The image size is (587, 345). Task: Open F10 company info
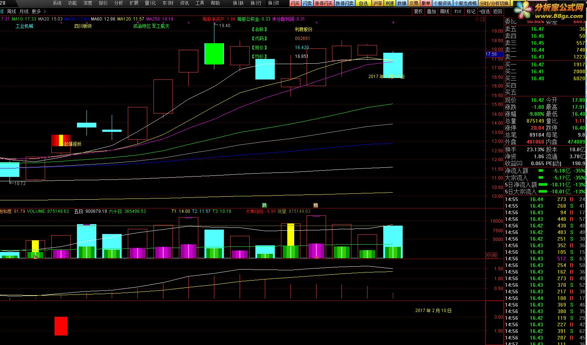[x=458, y=11]
